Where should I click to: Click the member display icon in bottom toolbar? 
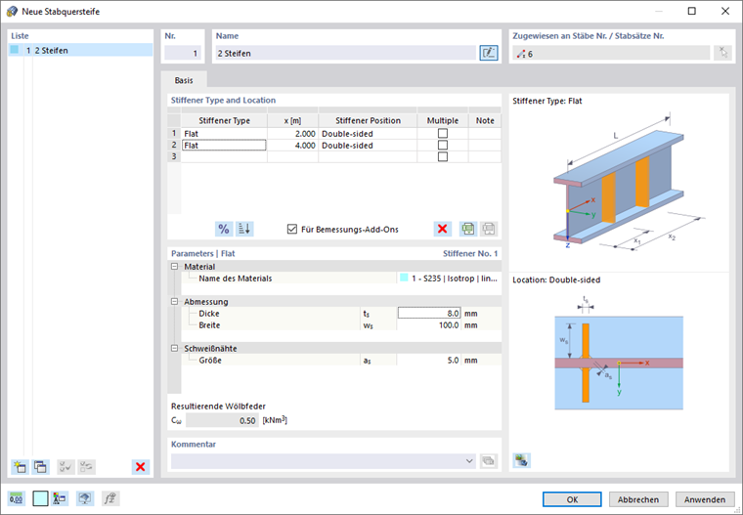[x=60, y=498]
